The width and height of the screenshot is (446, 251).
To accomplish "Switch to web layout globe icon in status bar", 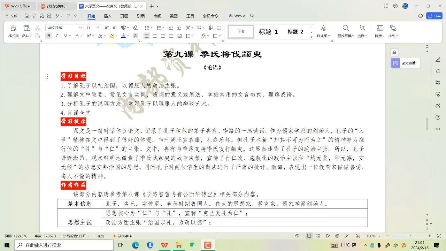I will click(337, 236).
